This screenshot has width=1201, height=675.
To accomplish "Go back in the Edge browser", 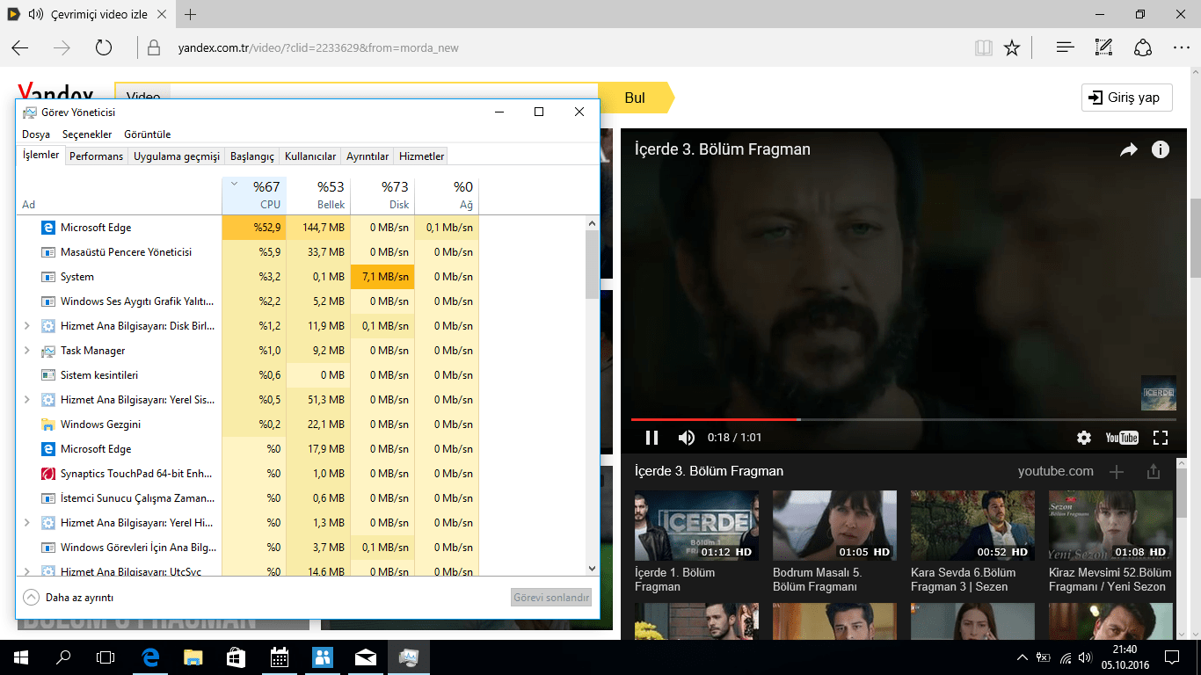I will [20, 47].
